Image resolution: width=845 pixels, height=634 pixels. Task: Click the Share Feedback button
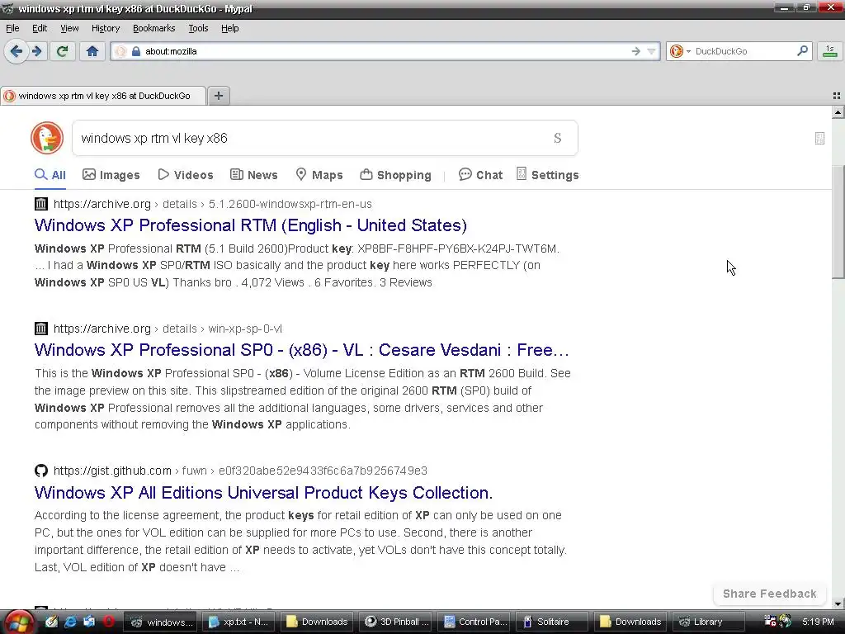pos(770,594)
